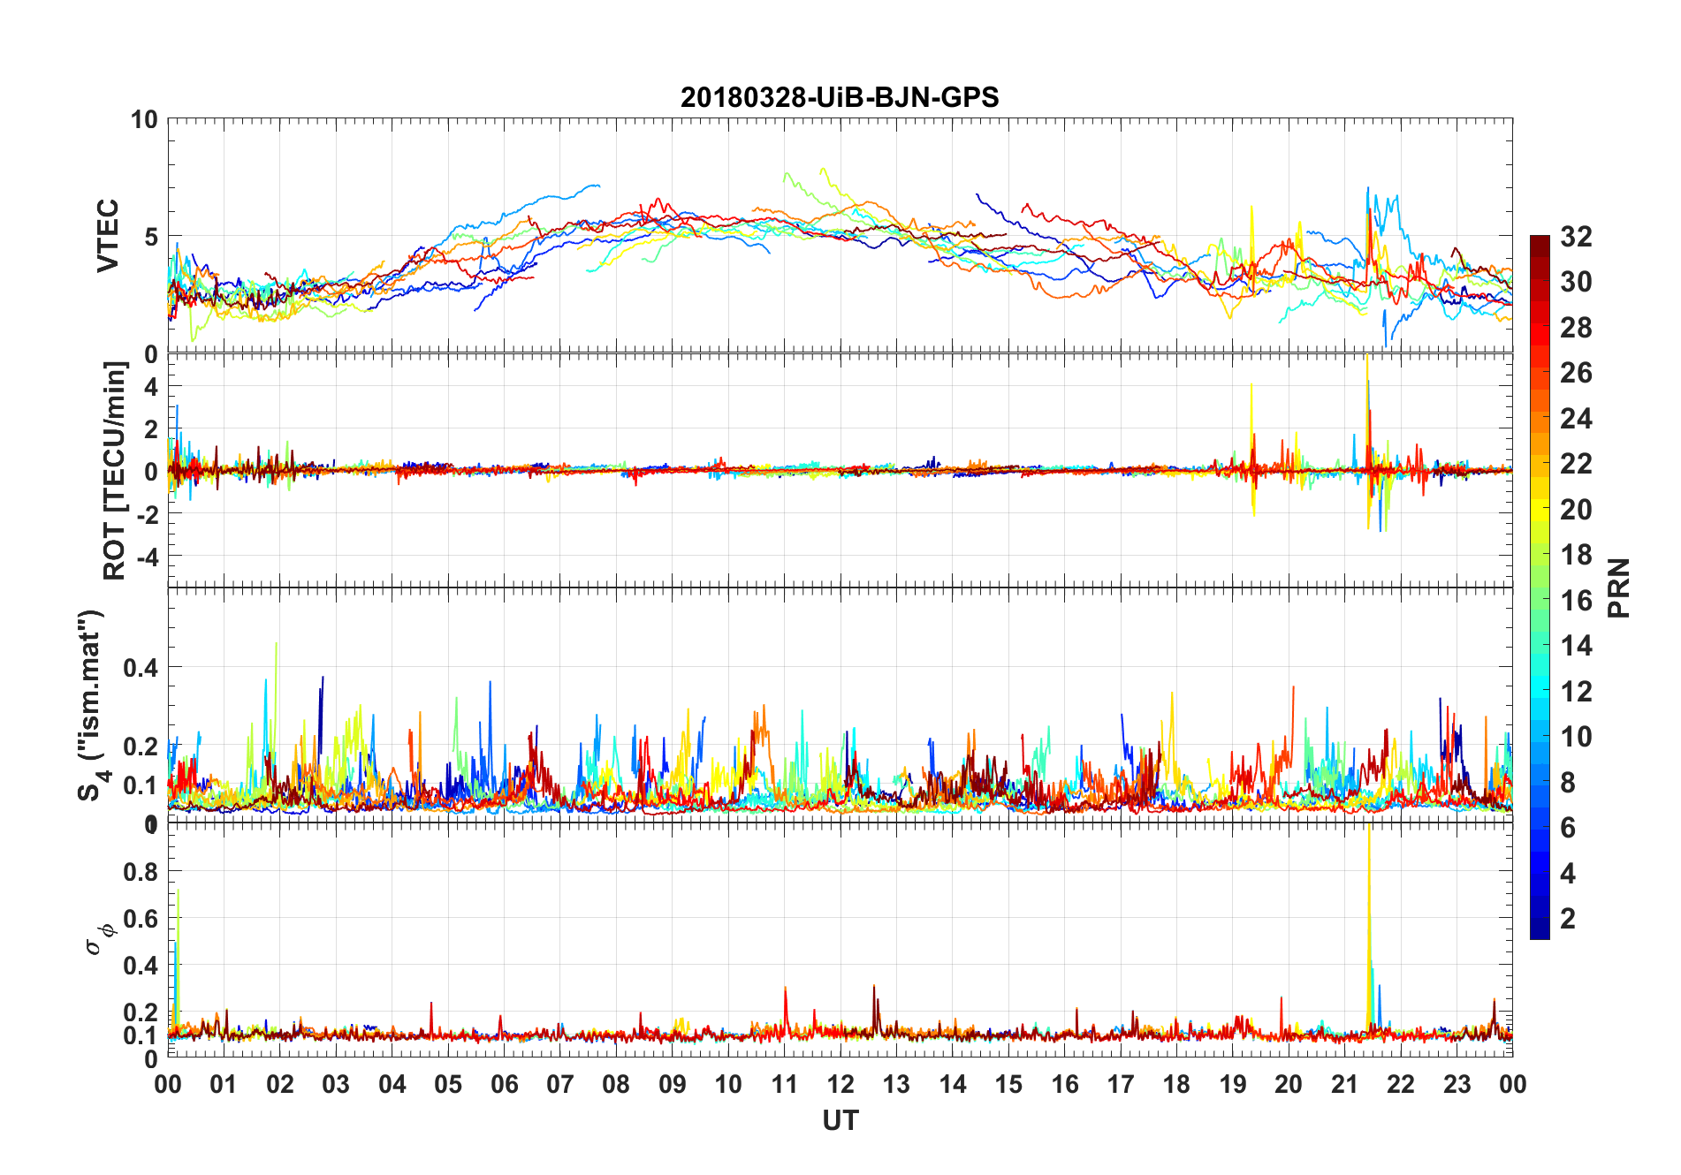Click the PRN colorbar label
This screenshot has width=1681, height=1175.
(1619, 587)
